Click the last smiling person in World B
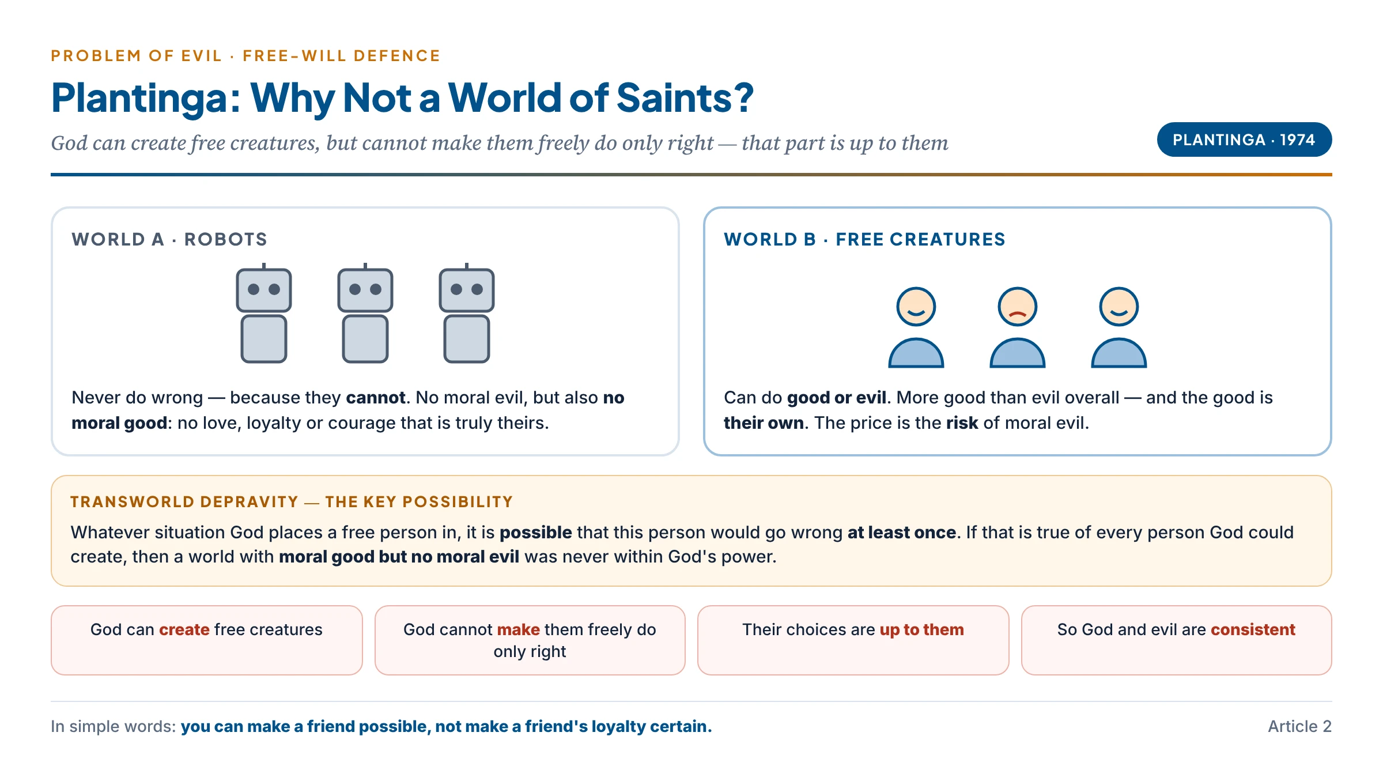Image resolution: width=1383 pixels, height=770 pixels. (1119, 327)
